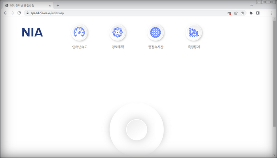Screen dimensions: 277x158
Task: Click the vertical scrollbar thumb
Action: point(274,73)
